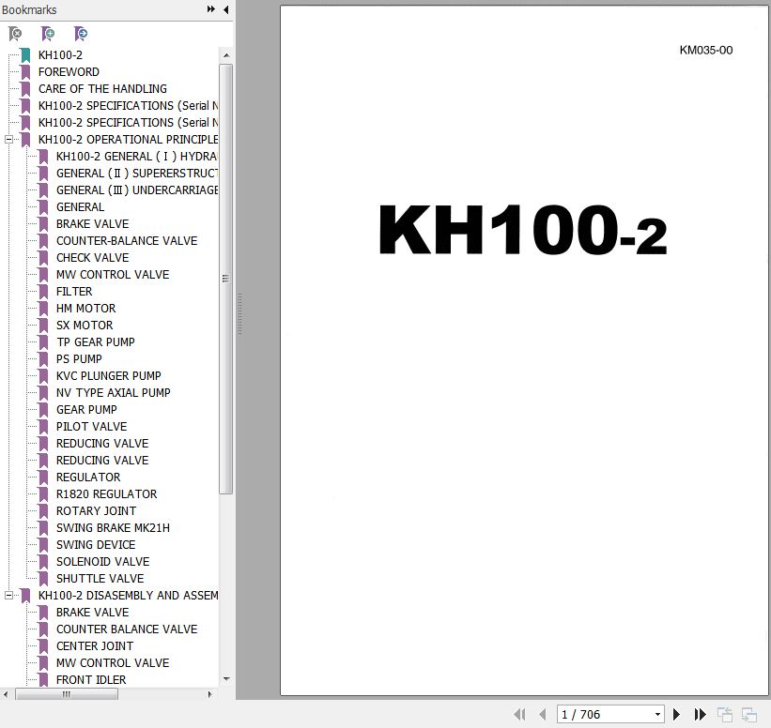Jump to last page button
This screenshot has height=728, width=771.
(700, 714)
